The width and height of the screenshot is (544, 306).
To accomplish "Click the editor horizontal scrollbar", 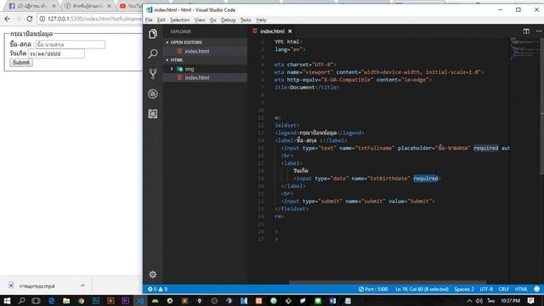I will (x=388, y=282).
